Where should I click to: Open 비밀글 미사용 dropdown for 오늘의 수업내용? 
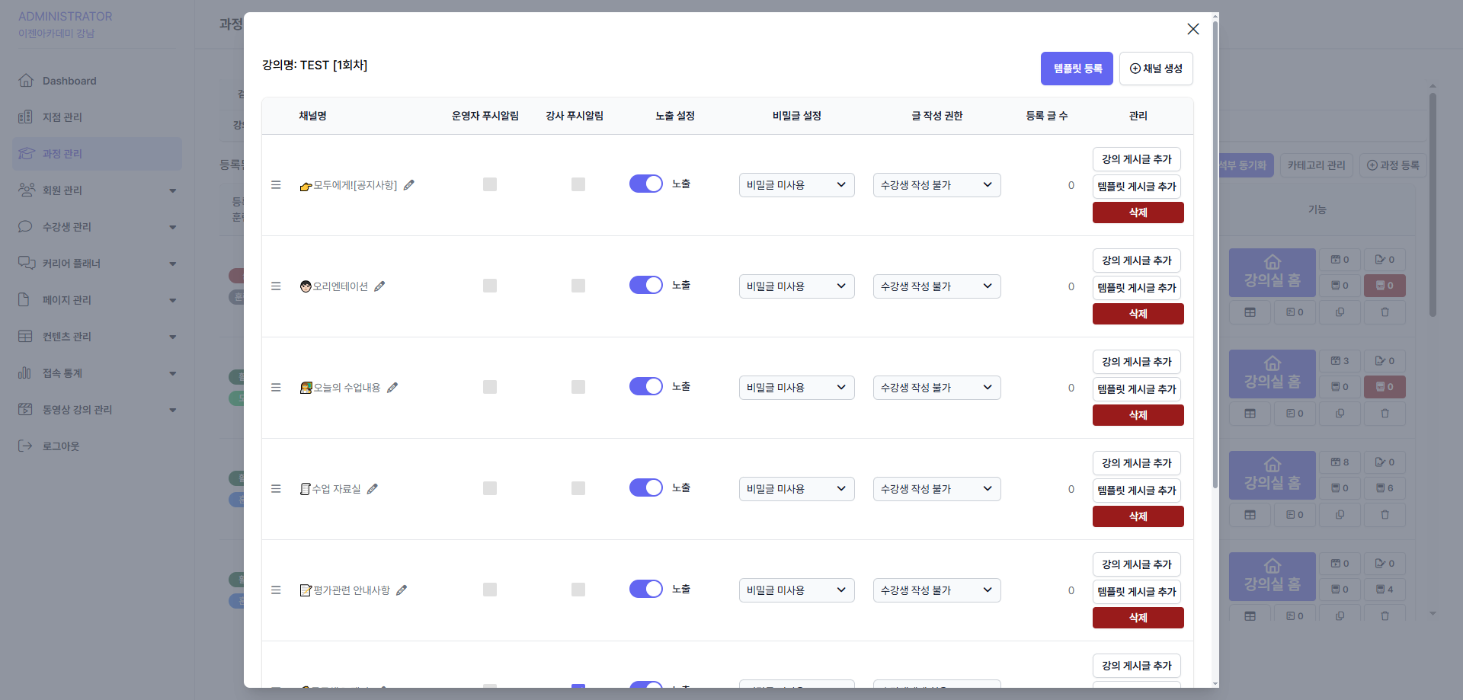[796, 388]
